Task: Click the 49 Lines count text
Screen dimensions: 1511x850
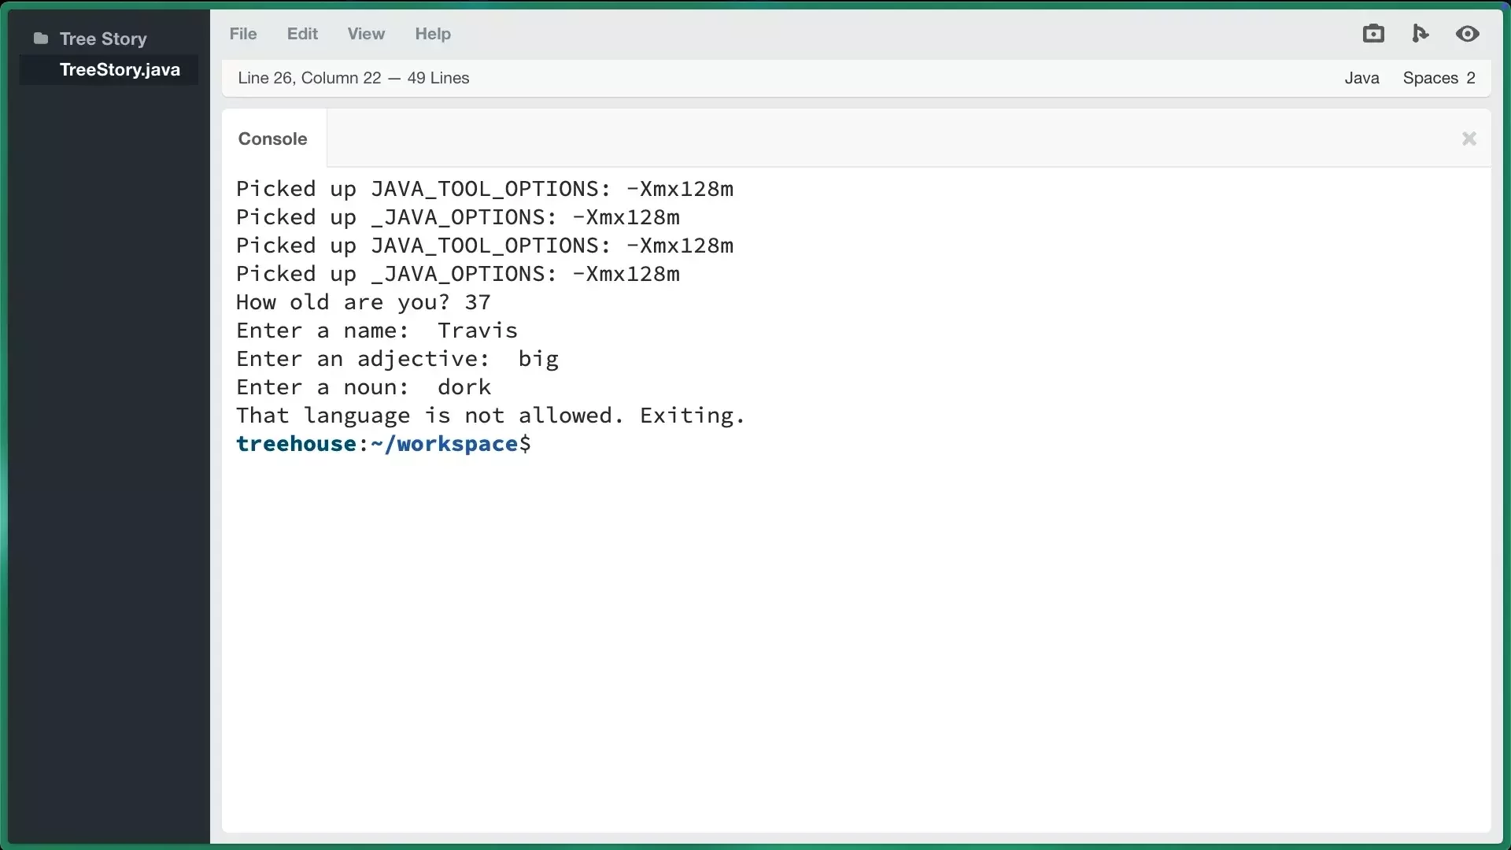Action: click(x=438, y=78)
